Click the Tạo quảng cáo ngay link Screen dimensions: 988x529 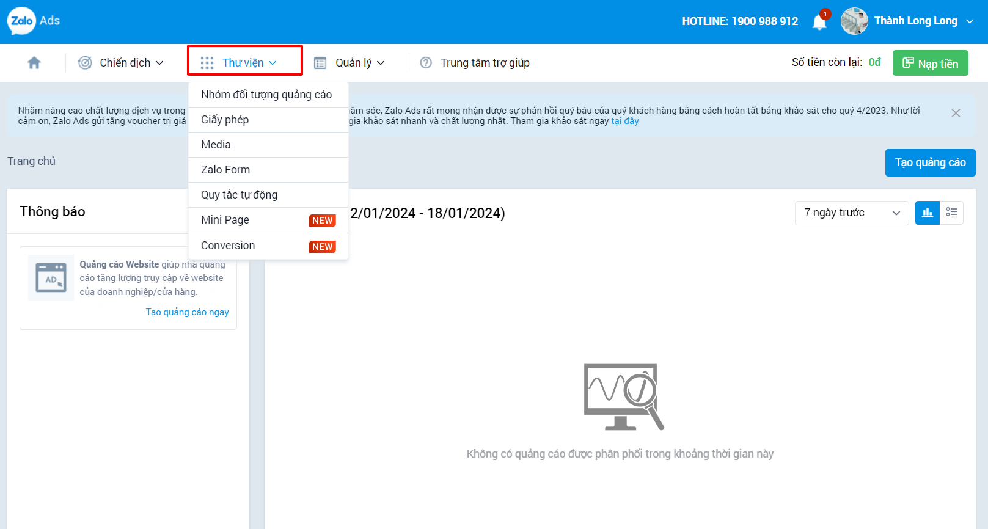[188, 312]
